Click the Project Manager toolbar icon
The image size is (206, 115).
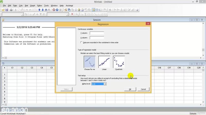[100, 10]
